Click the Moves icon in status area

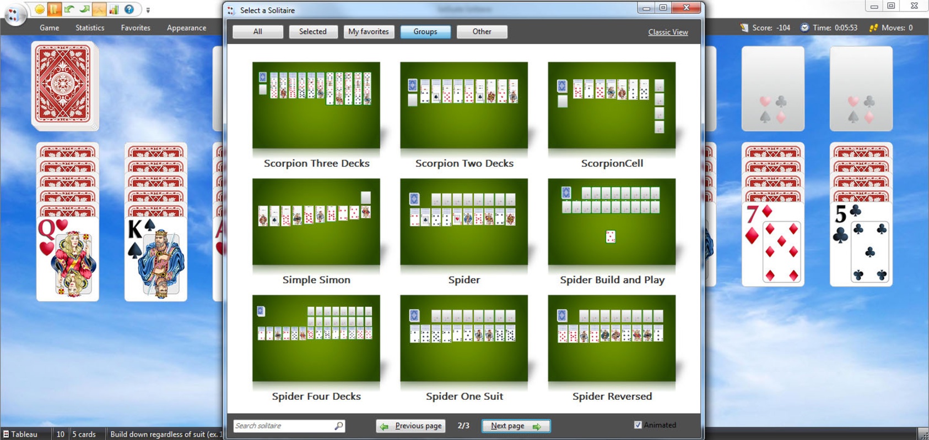click(873, 28)
